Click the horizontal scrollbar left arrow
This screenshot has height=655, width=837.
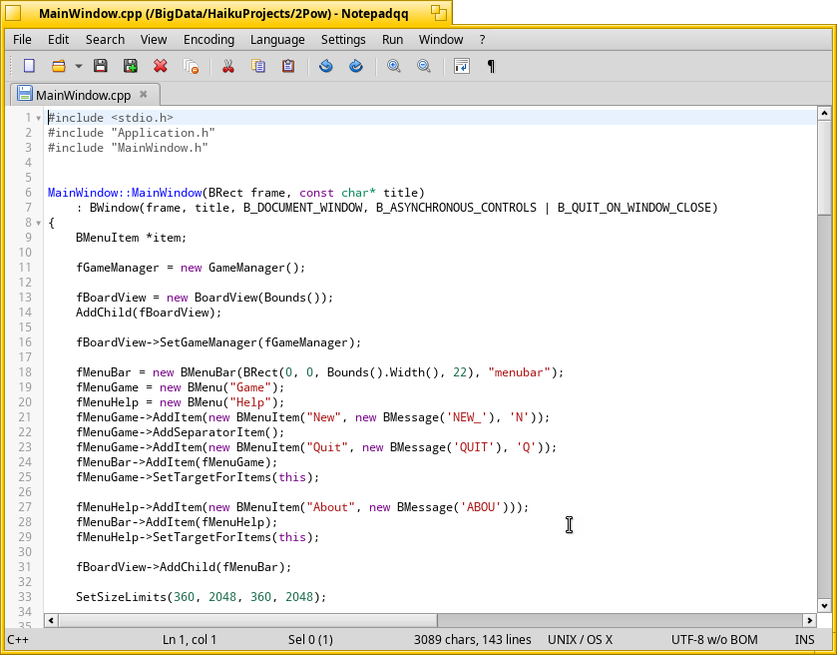point(51,620)
